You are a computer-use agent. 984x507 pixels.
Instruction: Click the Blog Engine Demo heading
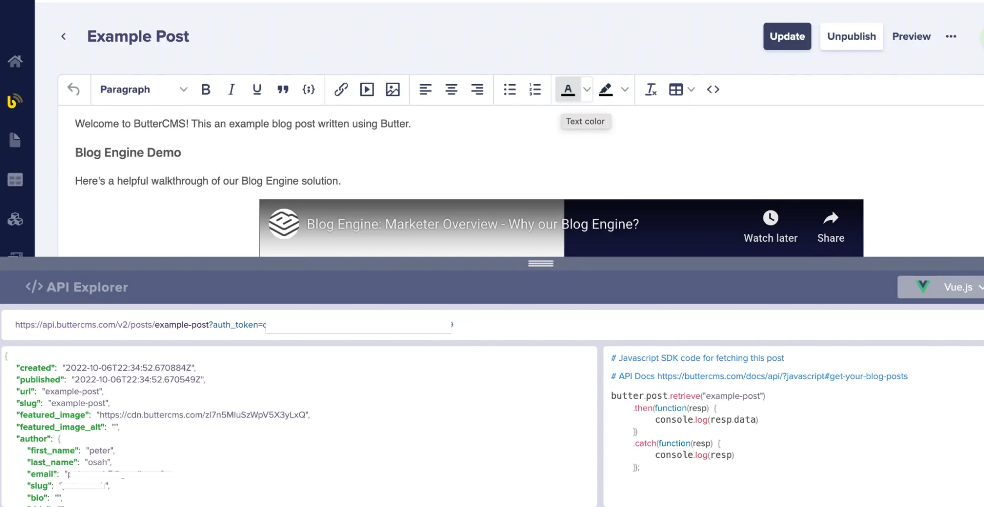[x=128, y=153]
